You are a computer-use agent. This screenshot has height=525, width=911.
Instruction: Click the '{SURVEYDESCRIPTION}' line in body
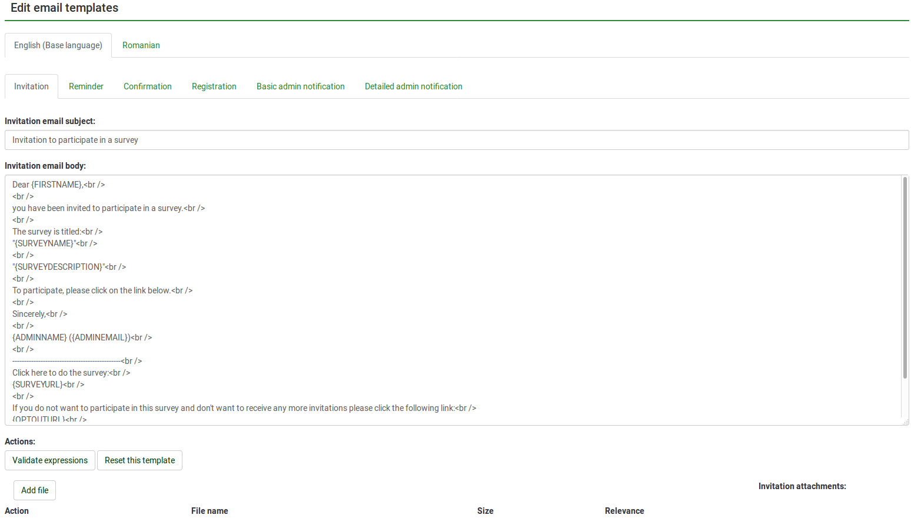[x=69, y=267]
